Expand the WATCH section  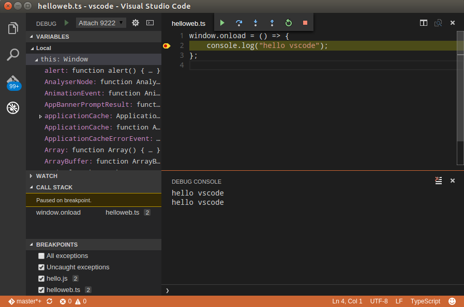[x=47, y=176]
